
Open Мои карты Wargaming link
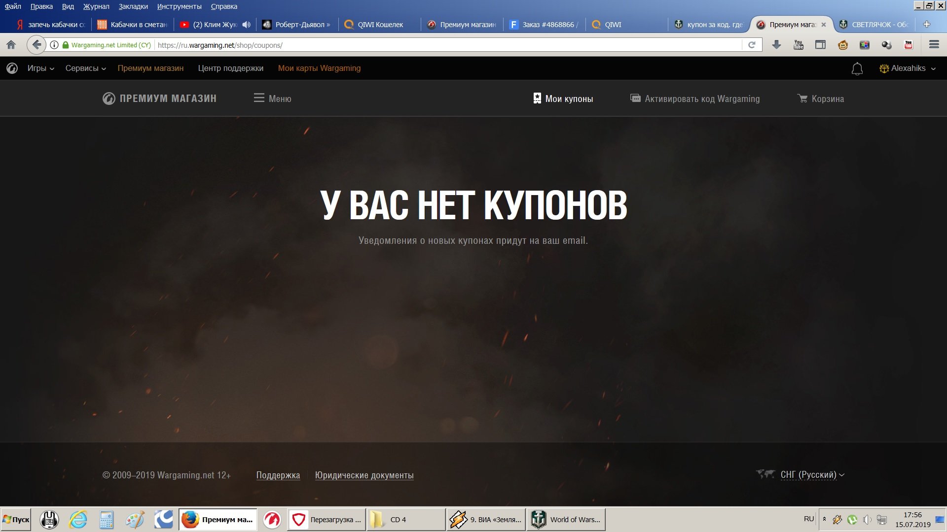(x=319, y=68)
